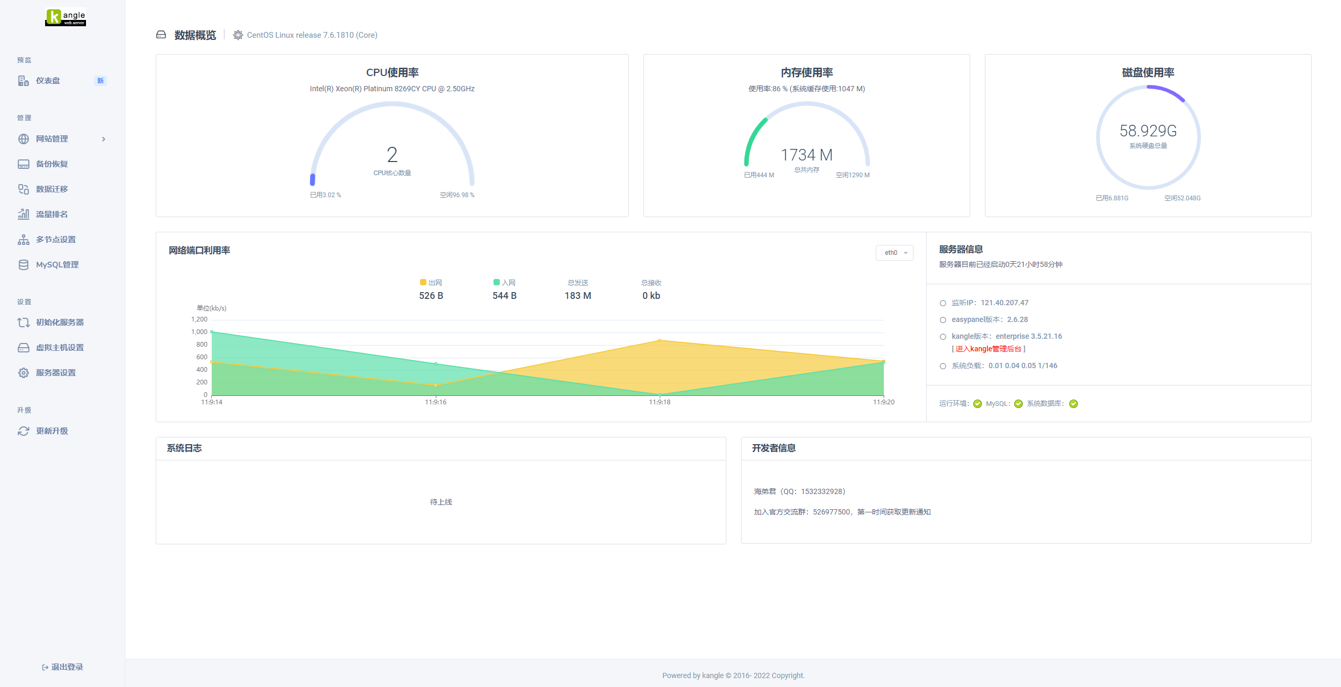Click the server settings (服务器设置) gear icon
This screenshot has width=1341, height=687.
(24, 373)
